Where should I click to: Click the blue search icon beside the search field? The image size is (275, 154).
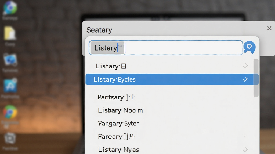coord(249,47)
